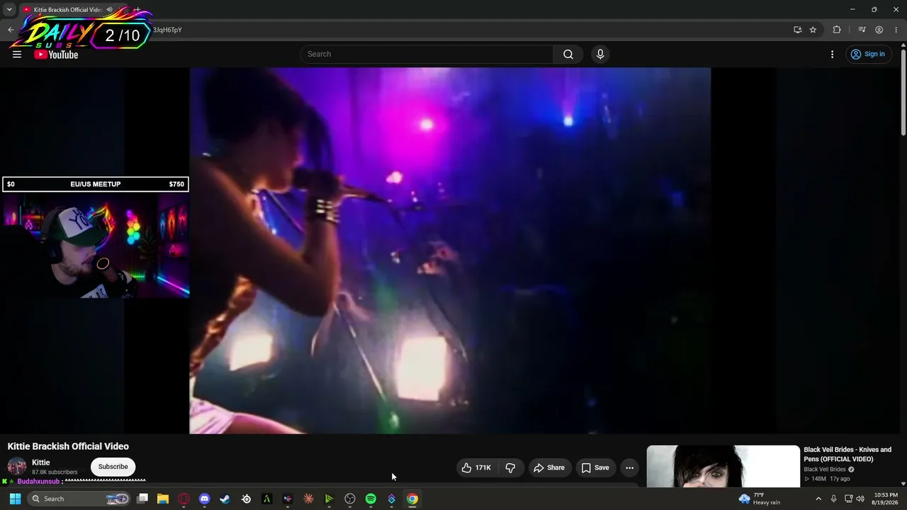Like the Kittie Brackish video
907x510 pixels.
pos(475,467)
